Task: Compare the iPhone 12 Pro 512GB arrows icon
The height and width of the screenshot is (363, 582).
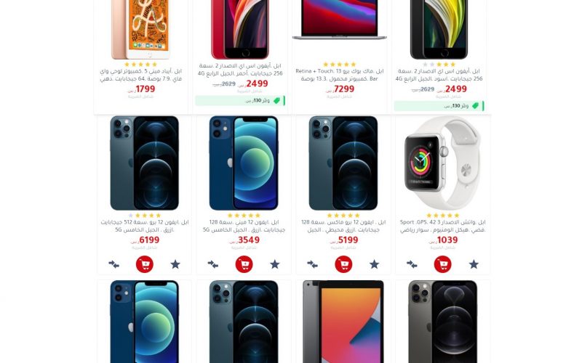Action: pos(113,264)
